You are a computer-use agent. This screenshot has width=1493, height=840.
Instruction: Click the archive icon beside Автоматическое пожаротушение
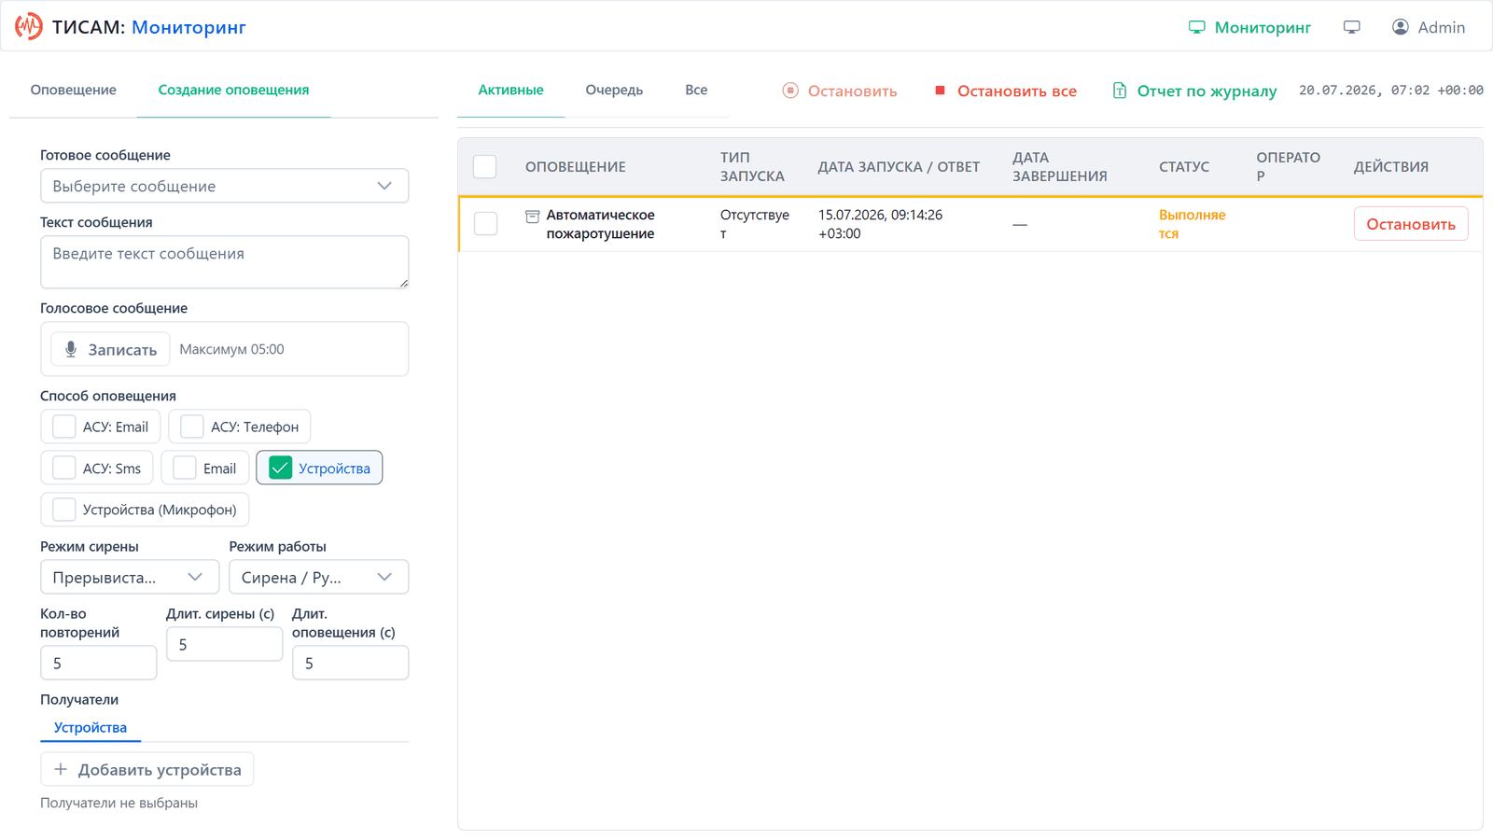[532, 217]
